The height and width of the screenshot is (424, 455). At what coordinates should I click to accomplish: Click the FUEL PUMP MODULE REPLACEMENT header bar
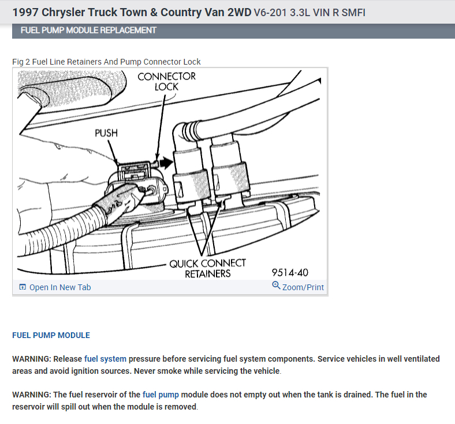[233, 31]
